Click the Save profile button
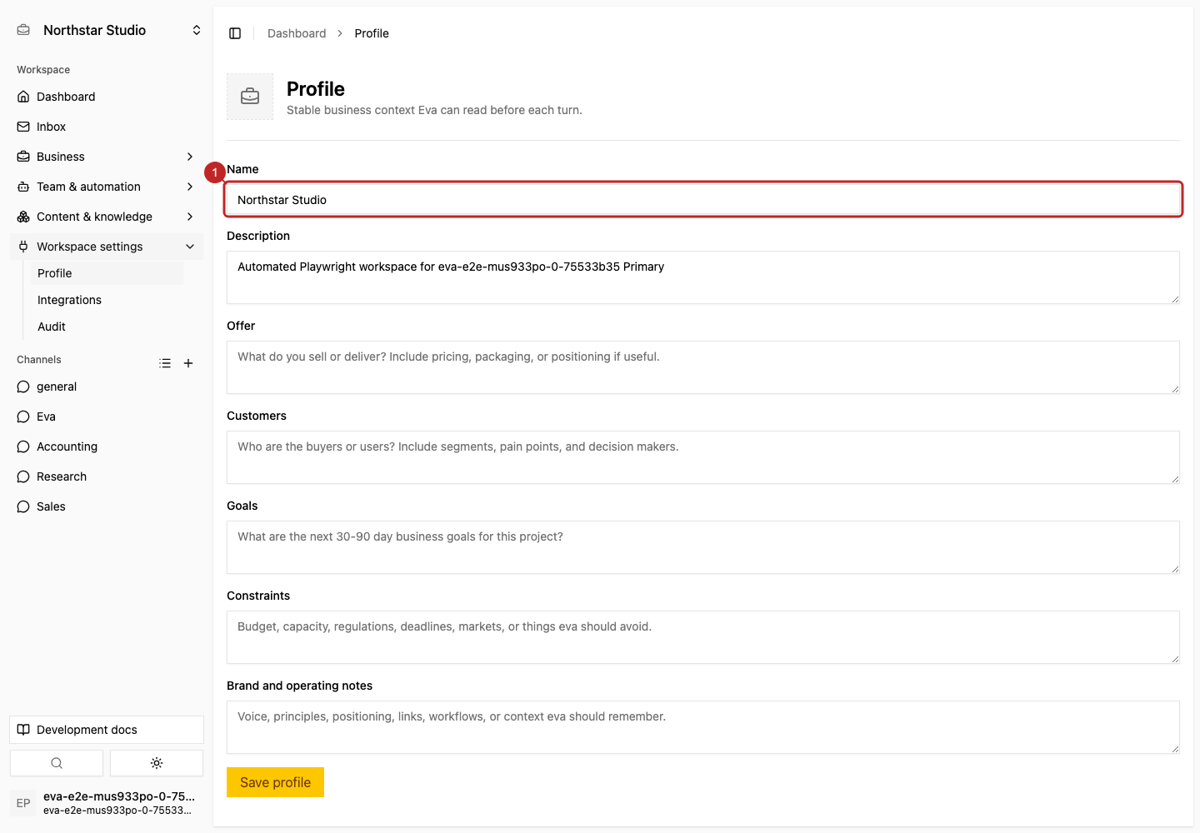 275,782
